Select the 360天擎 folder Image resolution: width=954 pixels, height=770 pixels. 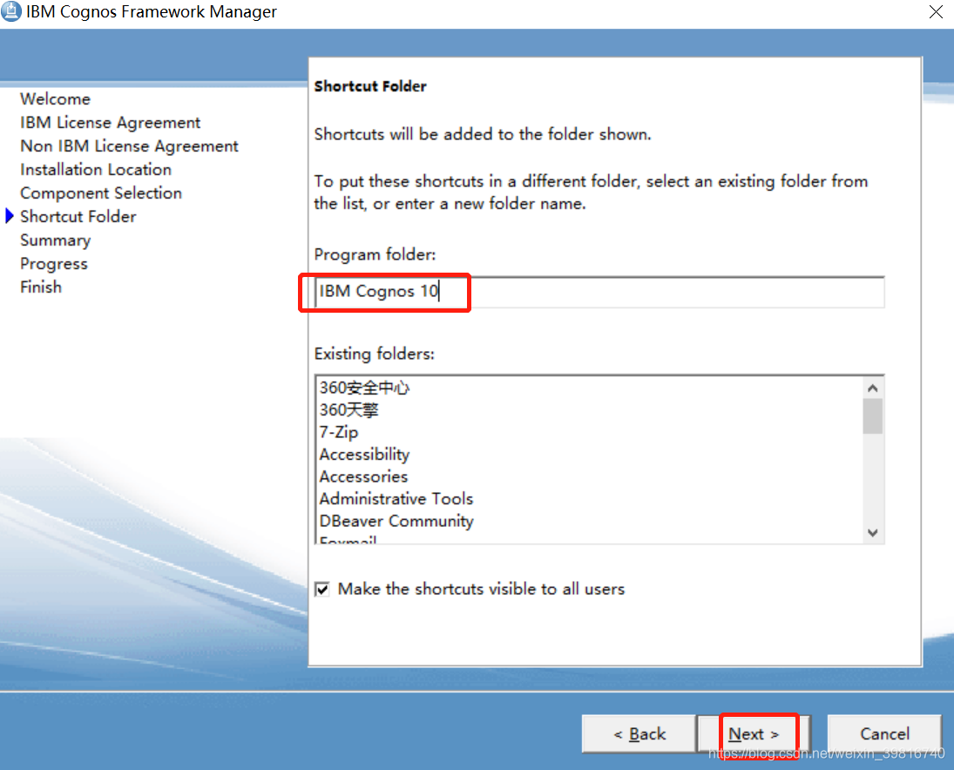(x=348, y=410)
